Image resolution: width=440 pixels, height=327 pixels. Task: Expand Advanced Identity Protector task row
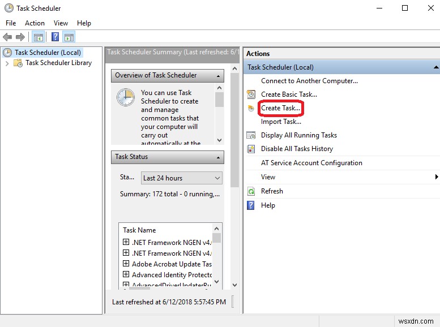[x=126, y=274]
